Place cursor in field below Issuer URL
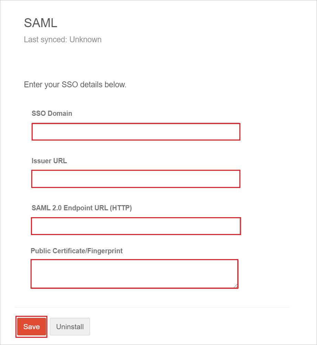 [x=136, y=179]
